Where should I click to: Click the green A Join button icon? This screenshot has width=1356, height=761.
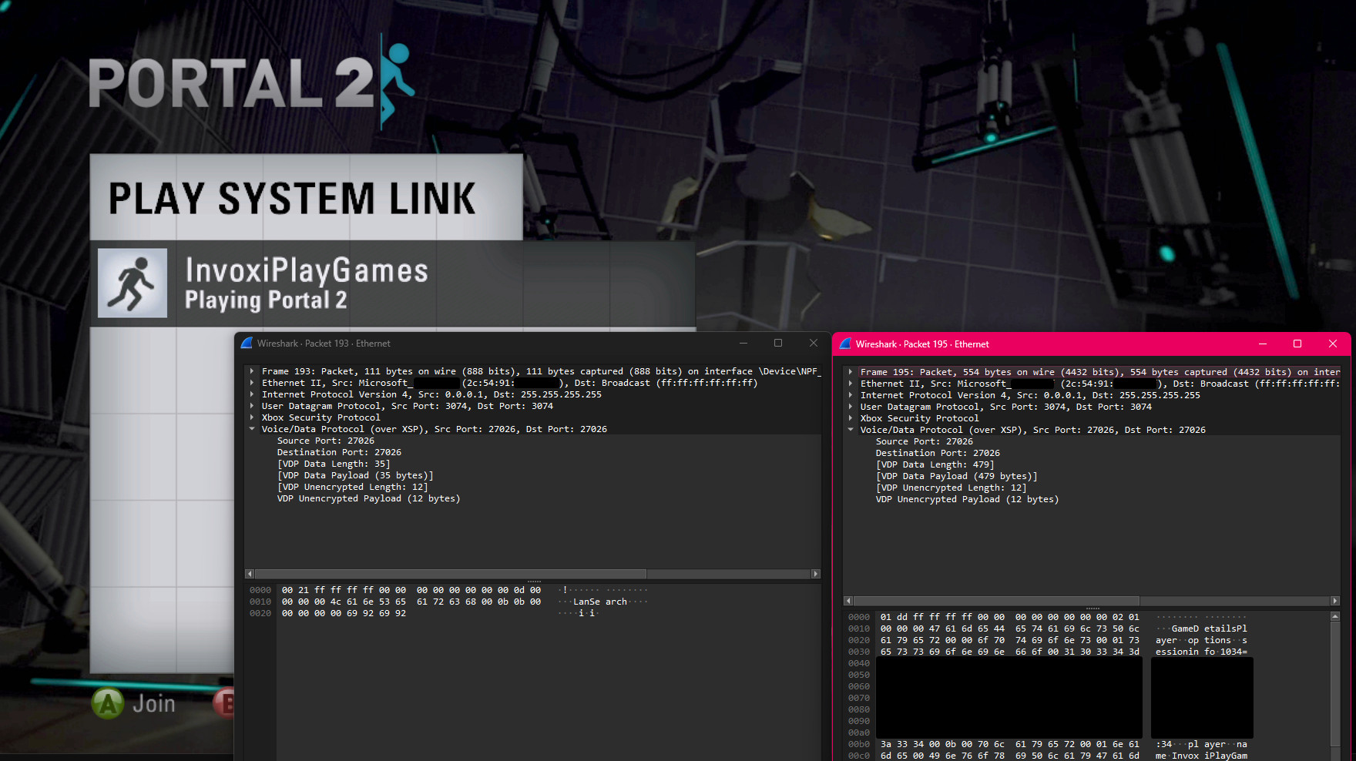pyautogui.click(x=108, y=703)
